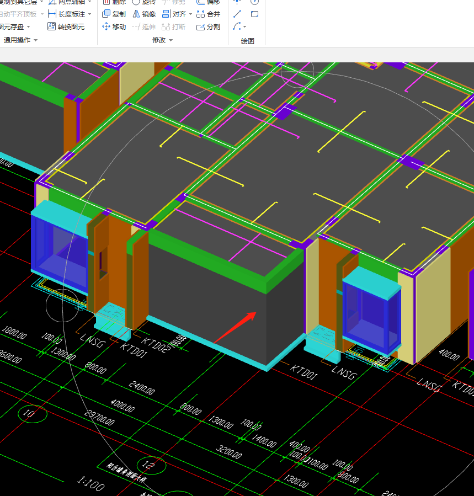Click axis bubble number 12
Image resolution: width=474 pixels, height=496 pixels.
point(151,465)
